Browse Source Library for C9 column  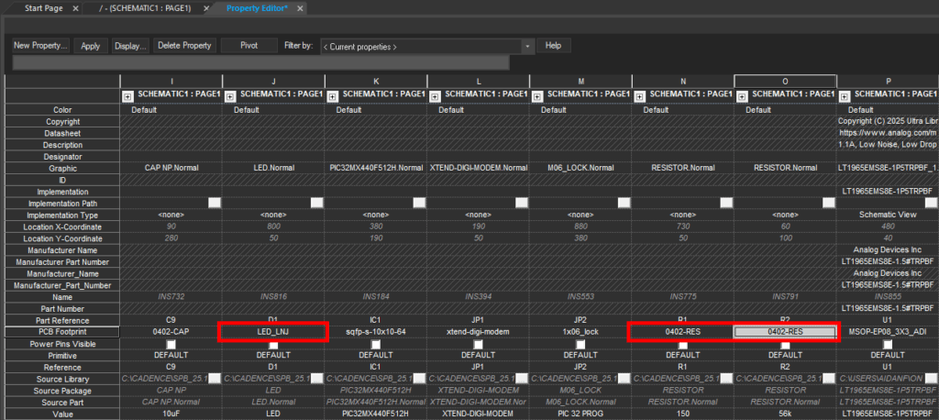tap(215, 379)
